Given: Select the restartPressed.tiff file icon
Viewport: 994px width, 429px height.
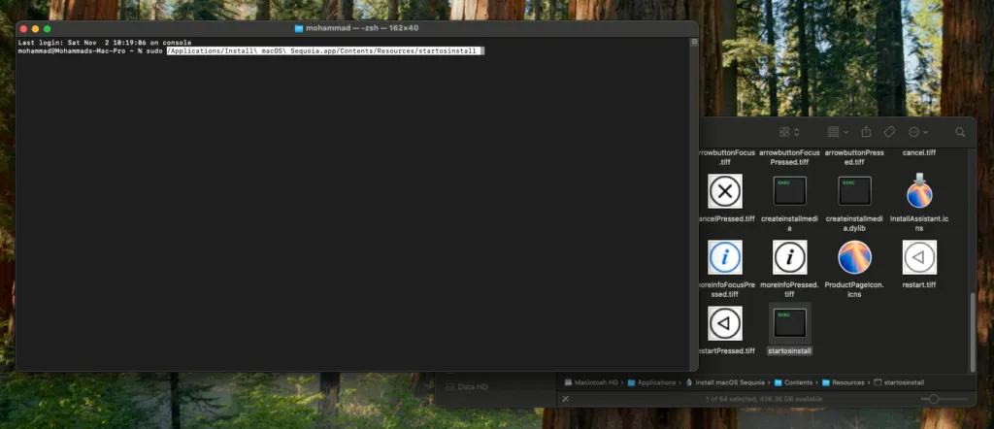Looking at the screenshot, I should tap(724, 323).
